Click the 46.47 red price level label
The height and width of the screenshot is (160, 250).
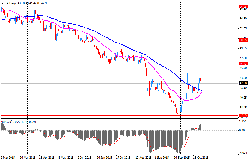pyautogui.click(x=243, y=64)
